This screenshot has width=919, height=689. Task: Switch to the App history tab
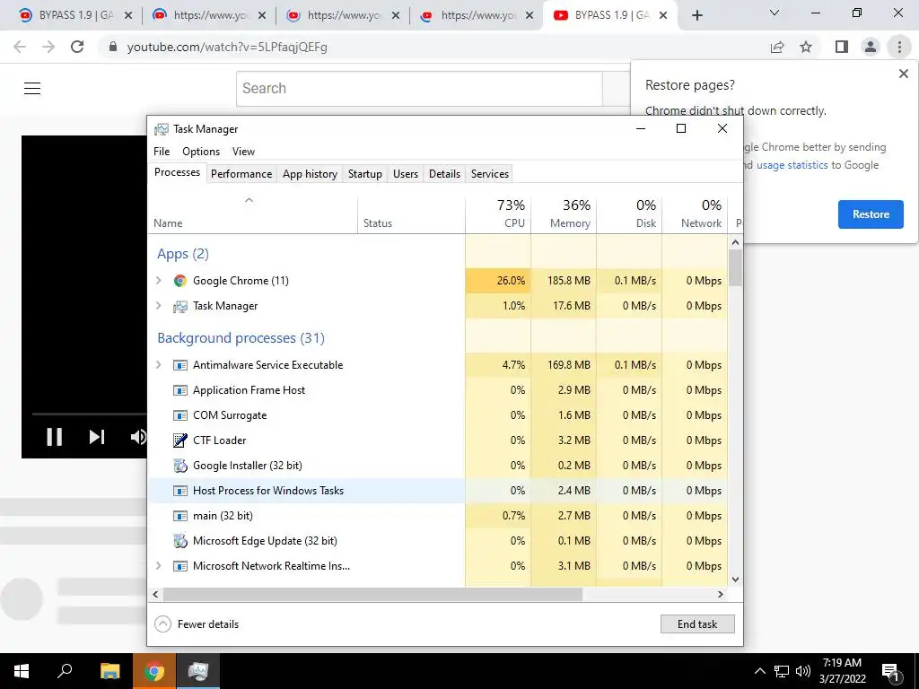[310, 174]
